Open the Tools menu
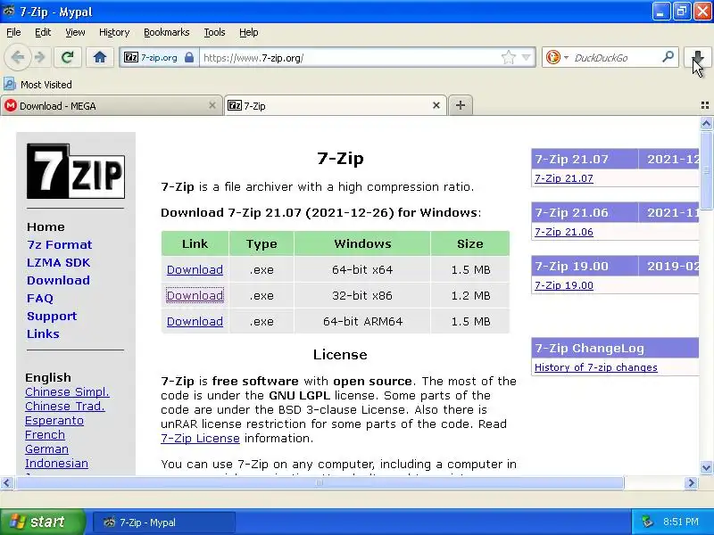 [x=214, y=32]
